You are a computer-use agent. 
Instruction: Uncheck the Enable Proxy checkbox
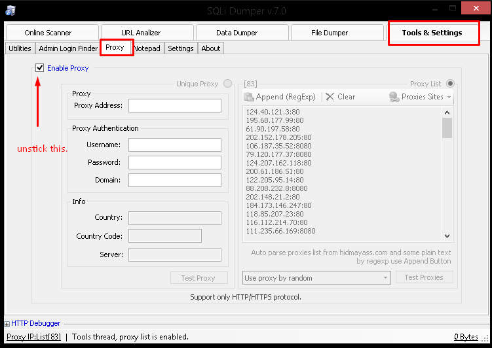click(41, 68)
